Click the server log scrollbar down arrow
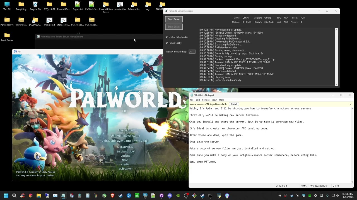This screenshot has height=200, width=357. click(x=336, y=84)
